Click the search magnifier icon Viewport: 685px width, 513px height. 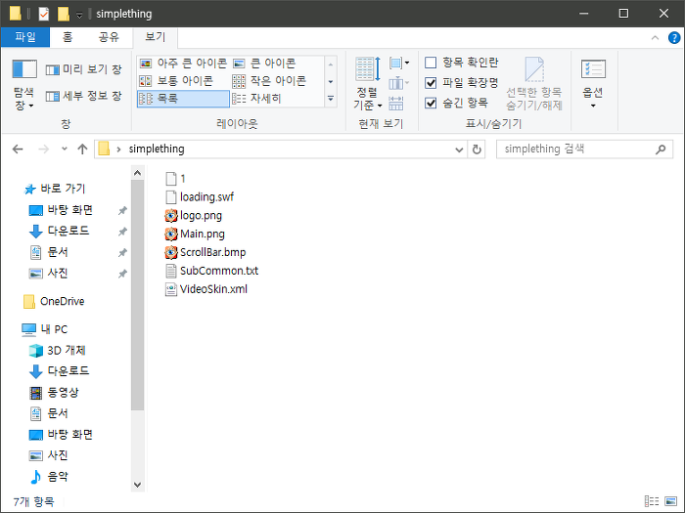tap(661, 150)
